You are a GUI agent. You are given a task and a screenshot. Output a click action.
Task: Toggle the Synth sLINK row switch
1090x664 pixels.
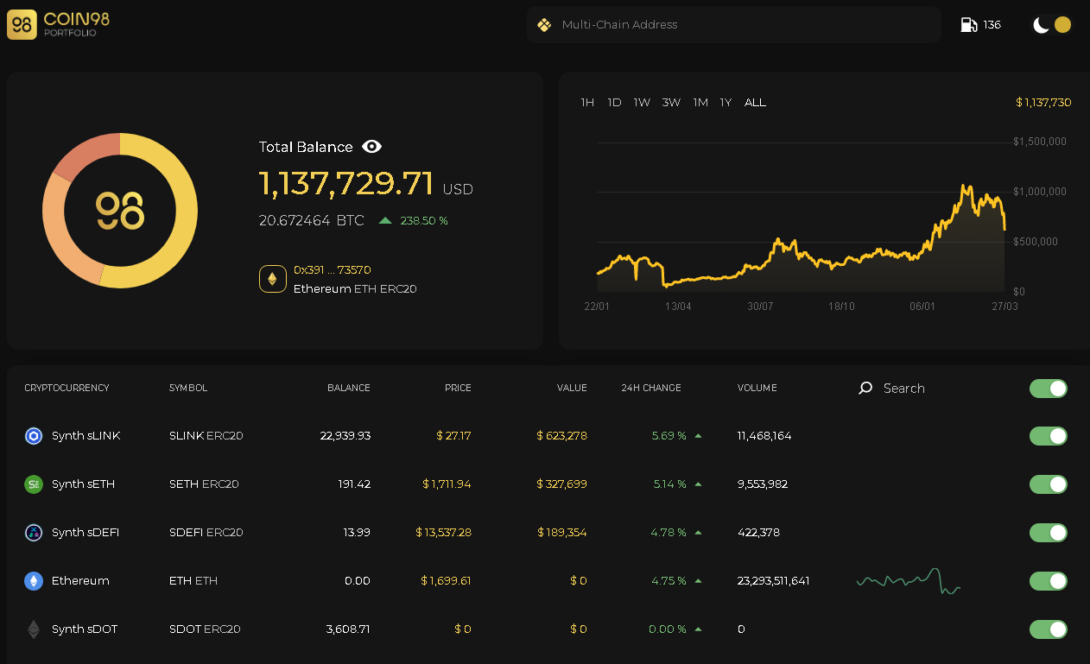1049,436
